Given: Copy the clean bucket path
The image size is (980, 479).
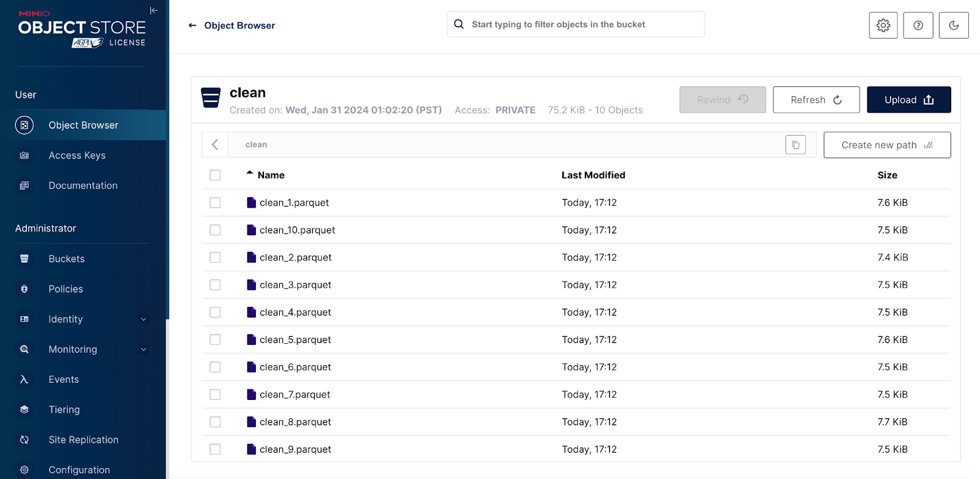Looking at the screenshot, I should (795, 145).
